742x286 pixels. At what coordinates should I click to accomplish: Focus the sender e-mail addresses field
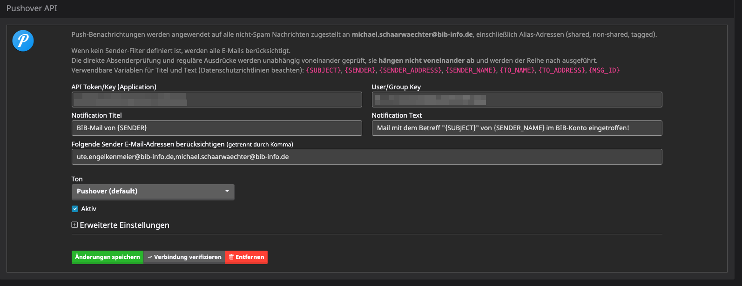366,157
